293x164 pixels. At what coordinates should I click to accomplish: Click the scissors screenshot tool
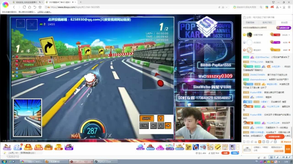[277, 7]
